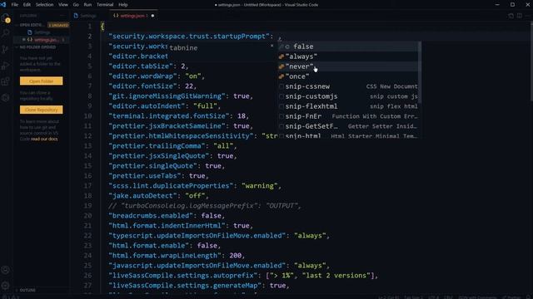Click the "warning" value on line 17
Image resolution: width=533 pixels, height=299 pixels.
tap(259, 186)
